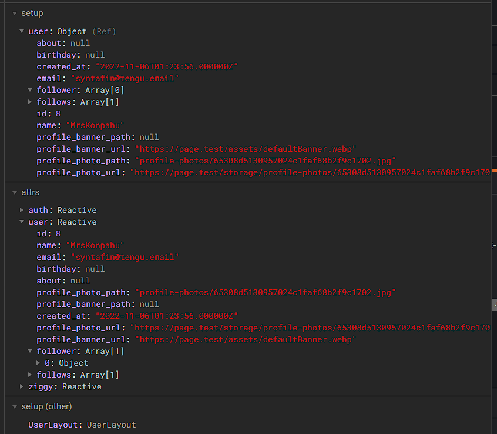The height and width of the screenshot is (434, 497).
Task: Select profile_banner_url value in setup section
Action: [x=246, y=149]
